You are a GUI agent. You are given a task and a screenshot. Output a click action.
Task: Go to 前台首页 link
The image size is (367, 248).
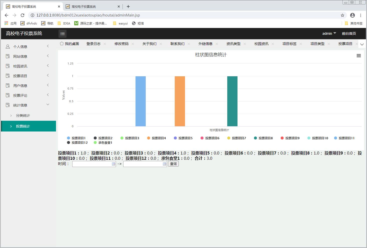(x=349, y=33)
